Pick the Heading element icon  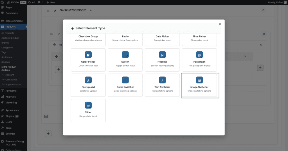click(162, 55)
